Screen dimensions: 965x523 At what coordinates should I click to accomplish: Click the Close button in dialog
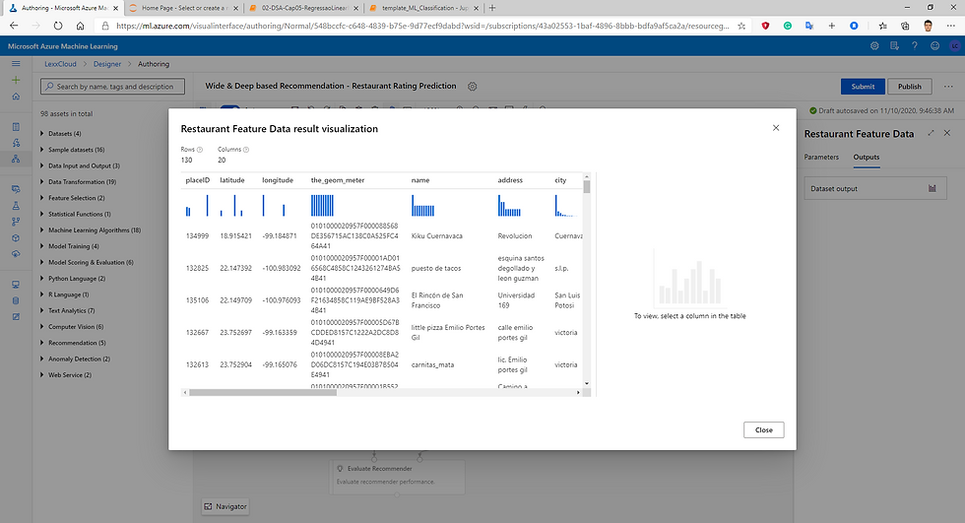click(764, 430)
